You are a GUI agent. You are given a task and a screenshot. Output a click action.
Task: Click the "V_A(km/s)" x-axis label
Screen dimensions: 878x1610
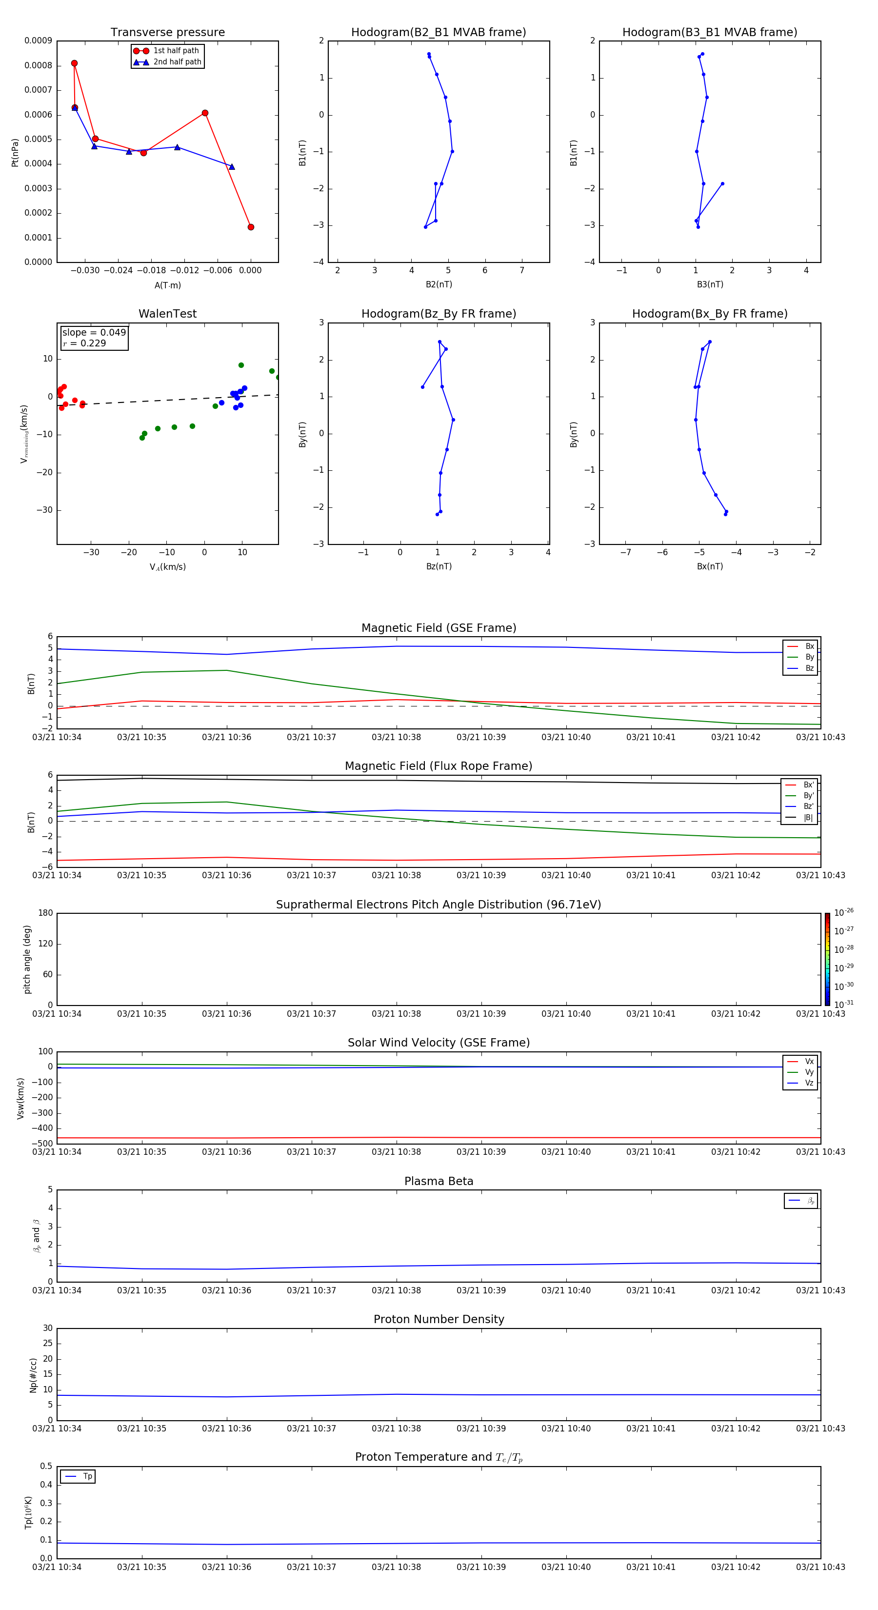tap(167, 567)
